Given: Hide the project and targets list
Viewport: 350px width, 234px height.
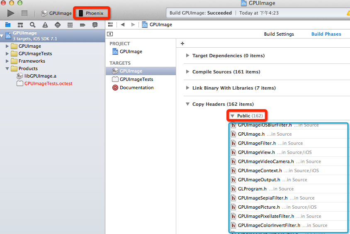Looking at the screenshot, I should pos(110,34).
